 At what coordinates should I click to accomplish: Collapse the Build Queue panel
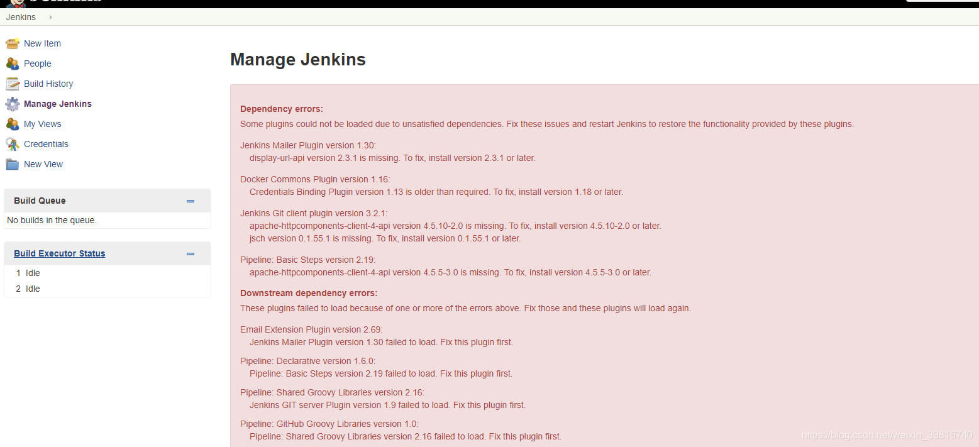191,201
